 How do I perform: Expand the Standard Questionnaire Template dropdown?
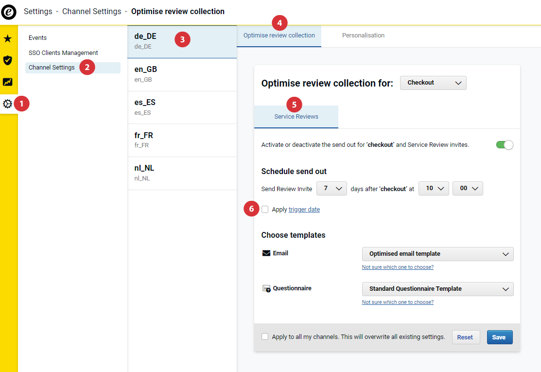pos(437,289)
